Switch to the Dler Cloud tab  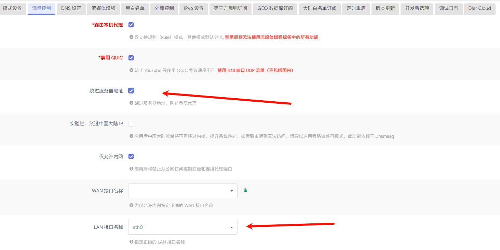[x=479, y=9]
